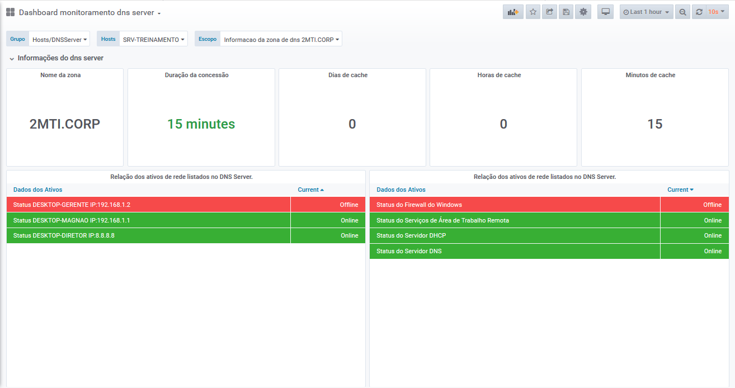735x388 pixels.
Task: Open the Last 1 hour time picker
Action: tap(646, 12)
